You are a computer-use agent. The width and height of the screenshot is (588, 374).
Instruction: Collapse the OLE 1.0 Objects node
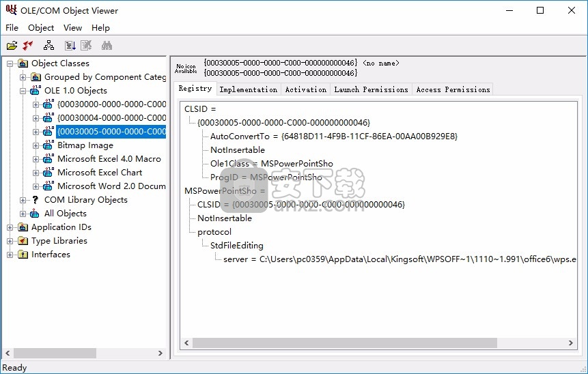tap(23, 91)
